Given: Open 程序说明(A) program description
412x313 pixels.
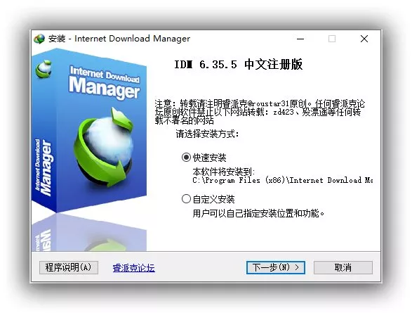Looking at the screenshot, I should point(69,267).
